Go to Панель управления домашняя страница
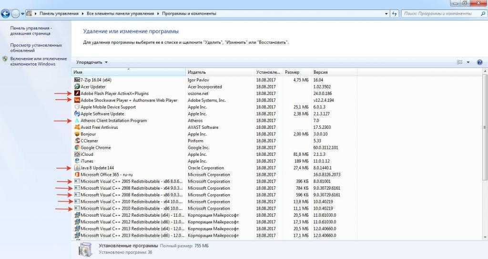488x259 pixels. [x=31, y=31]
